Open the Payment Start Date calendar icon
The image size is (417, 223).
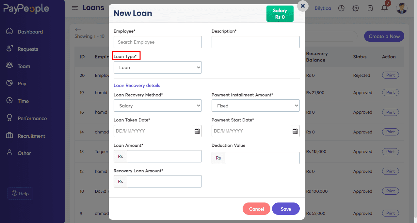tap(295, 131)
